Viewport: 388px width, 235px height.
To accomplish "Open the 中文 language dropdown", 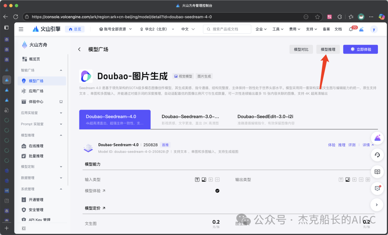I will point(188,29).
